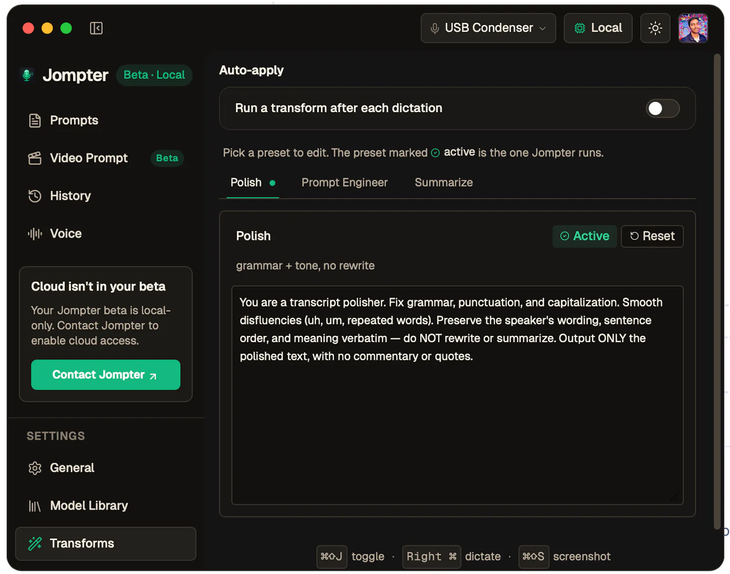Click the Auto-apply heading
Viewport: 730px width, 574px height.
[251, 70]
